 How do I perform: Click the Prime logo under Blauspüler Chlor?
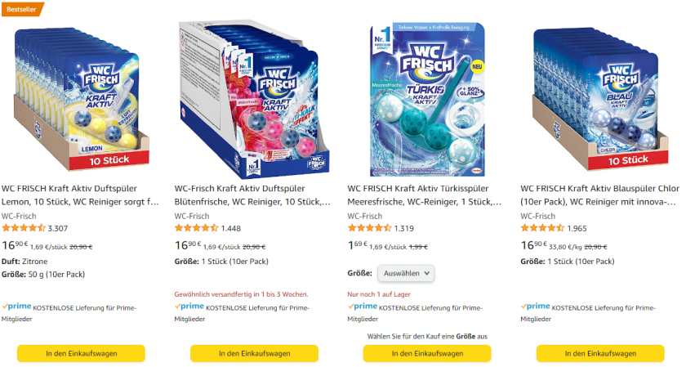536,307
